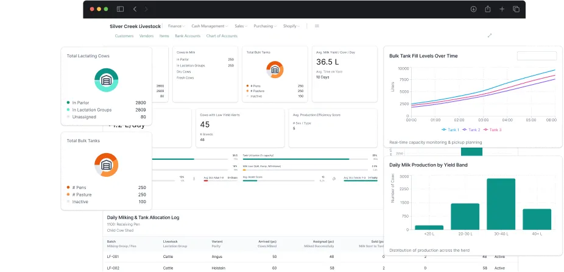Toggle the Tank 1 legend series
Image resolution: width=564 pixels, height=272 pixels.
tap(451, 130)
